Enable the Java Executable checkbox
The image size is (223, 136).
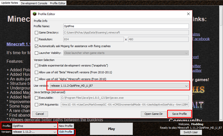[x=36, y=98]
